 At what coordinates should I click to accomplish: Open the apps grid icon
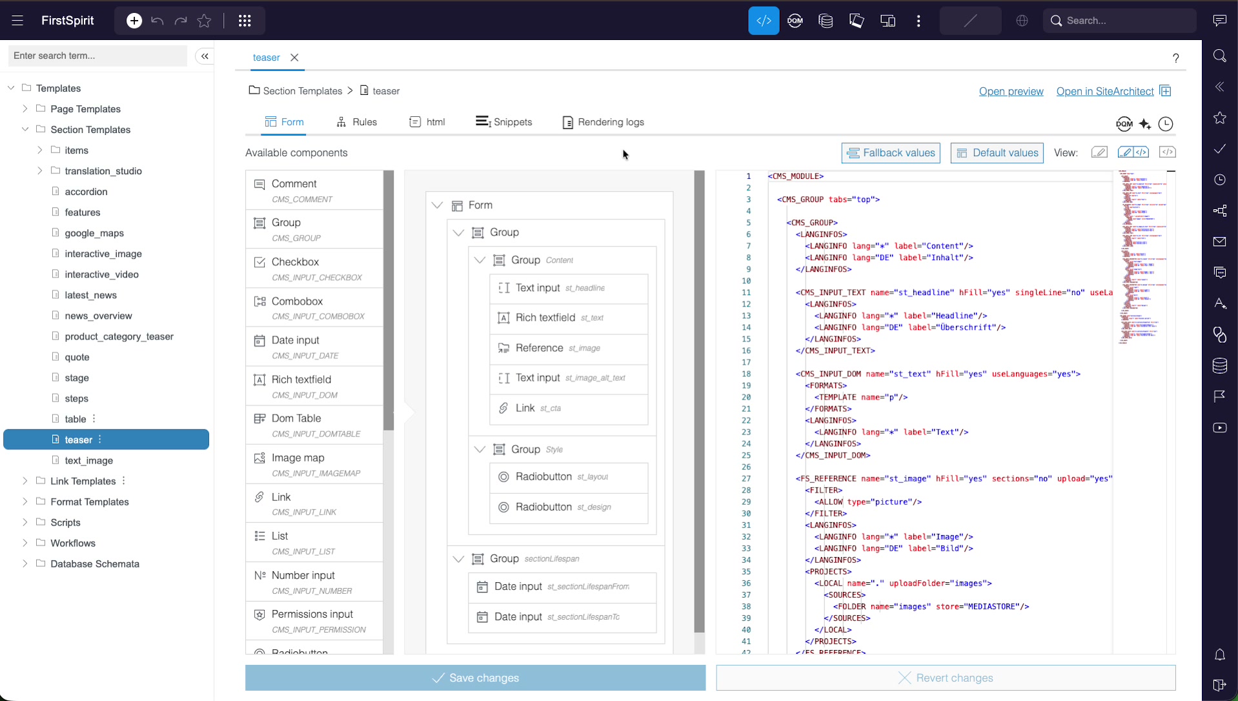(x=245, y=21)
